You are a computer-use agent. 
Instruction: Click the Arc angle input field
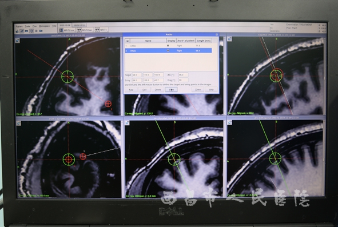pyautogui.click(x=183, y=75)
